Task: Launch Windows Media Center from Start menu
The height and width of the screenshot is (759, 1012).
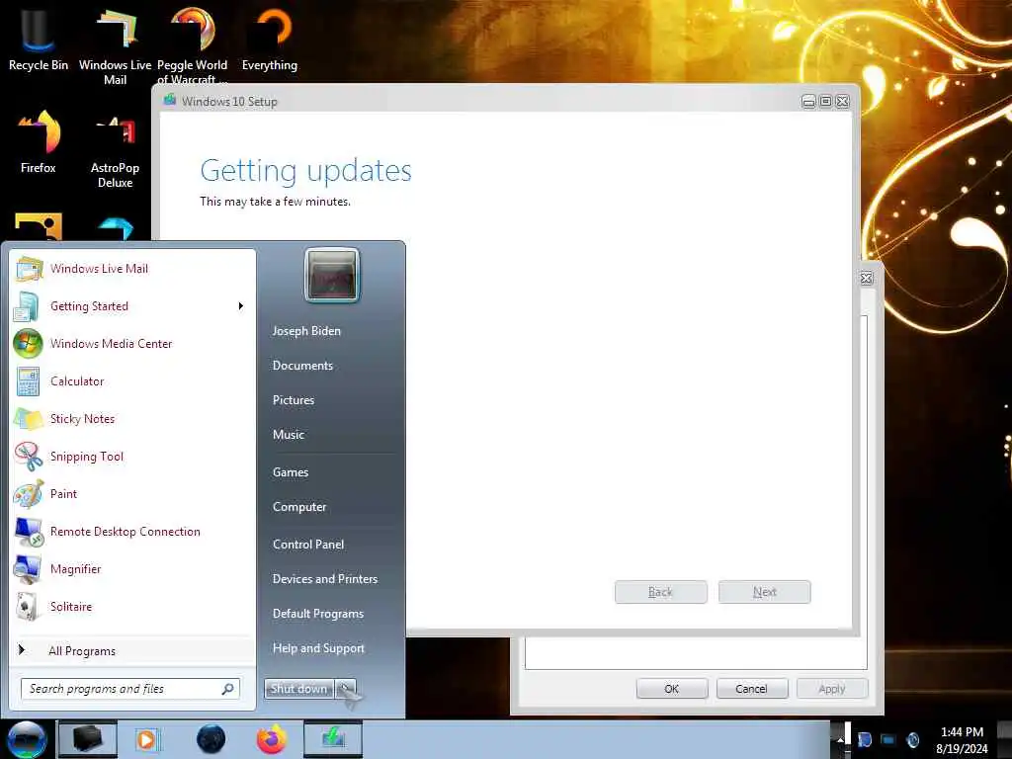Action: click(133, 343)
